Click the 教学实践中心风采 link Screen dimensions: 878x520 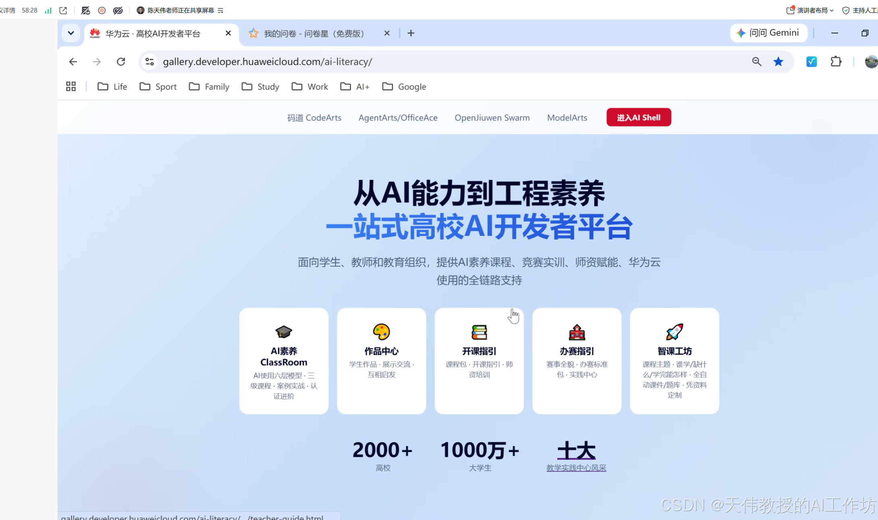point(576,468)
